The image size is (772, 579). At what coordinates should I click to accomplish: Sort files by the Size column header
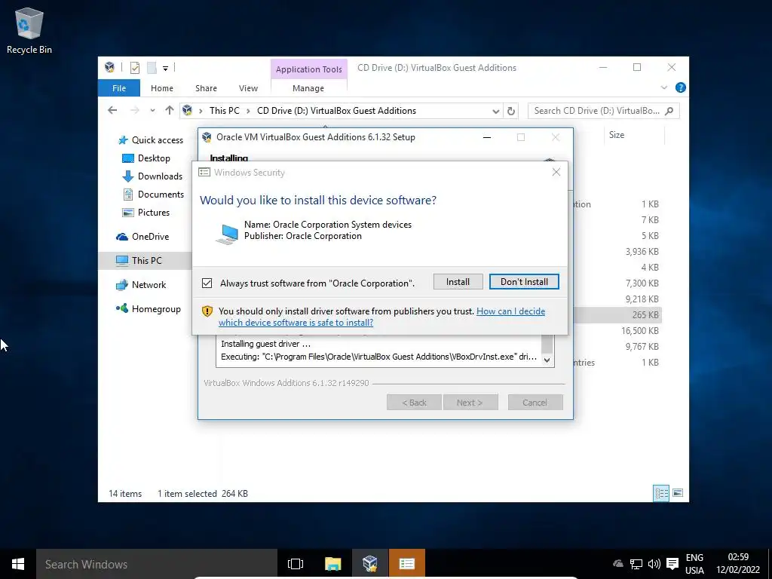[x=633, y=135]
